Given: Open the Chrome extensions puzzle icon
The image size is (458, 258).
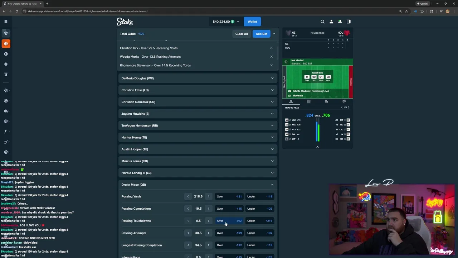Looking at the screenshot, I should coord(422,11).
